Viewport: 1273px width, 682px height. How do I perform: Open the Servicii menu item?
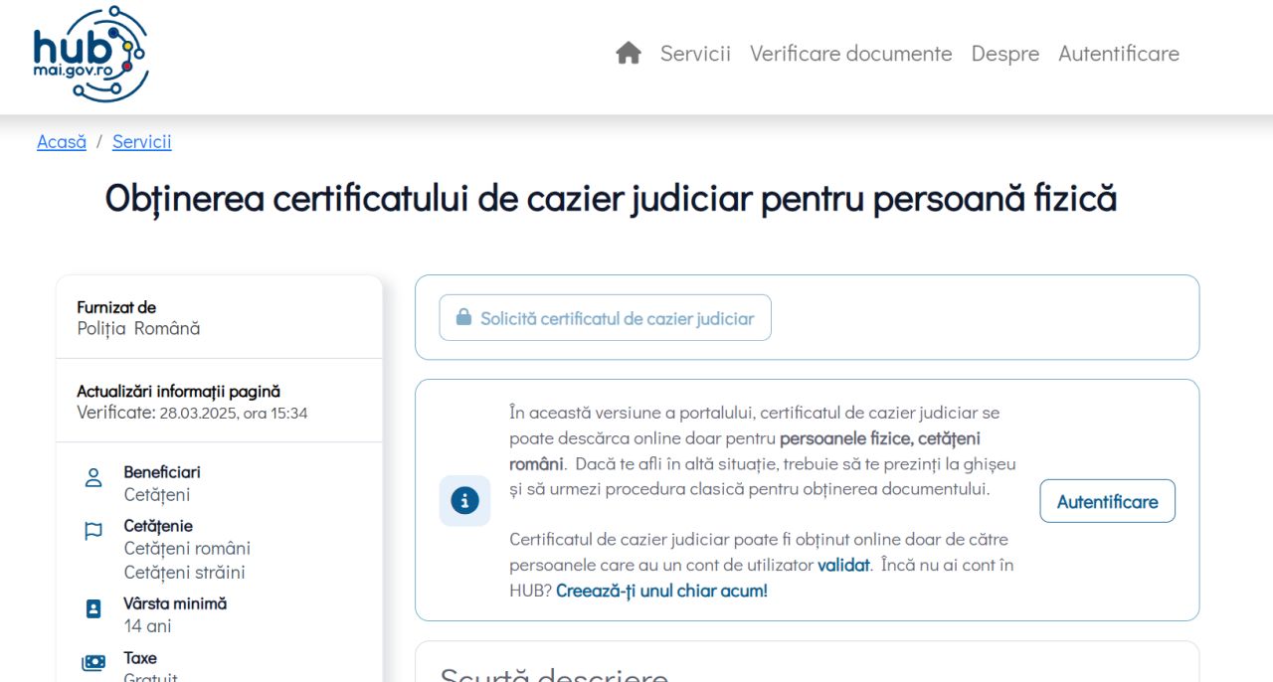pos(695,54)
